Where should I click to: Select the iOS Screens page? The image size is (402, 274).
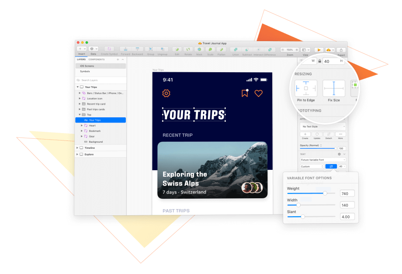(x=101, y=66)
